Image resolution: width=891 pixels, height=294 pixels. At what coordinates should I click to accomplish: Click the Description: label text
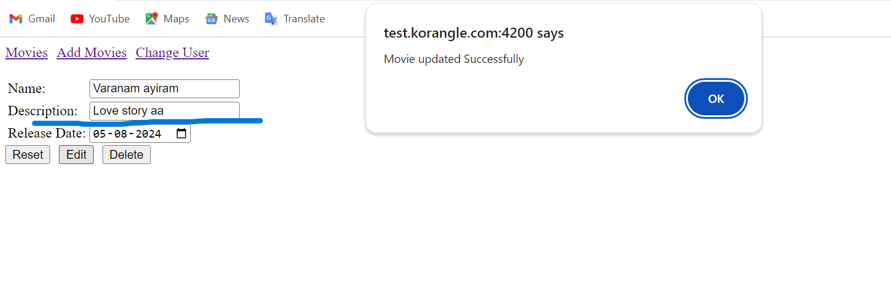point(43,111)
